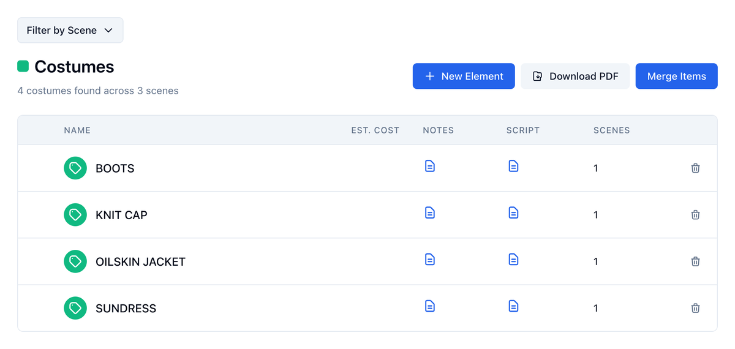
Task: Open script icon for SUNDRESS
Action: pyautogui.click(x=513, y=306)
